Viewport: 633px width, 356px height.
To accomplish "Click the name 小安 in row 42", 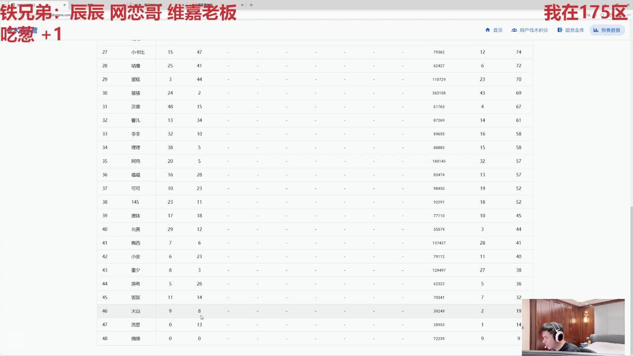I will tap(136, 257).
